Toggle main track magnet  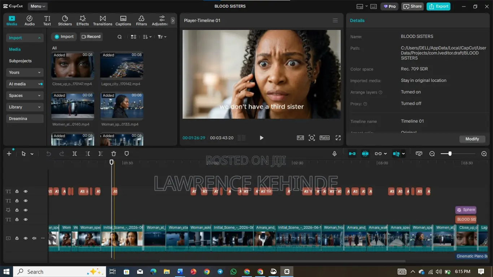(x=352, y=154)
